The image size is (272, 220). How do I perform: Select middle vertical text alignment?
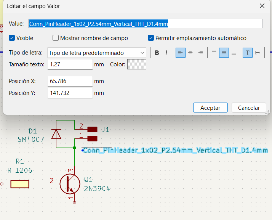(x=224, y=53)
